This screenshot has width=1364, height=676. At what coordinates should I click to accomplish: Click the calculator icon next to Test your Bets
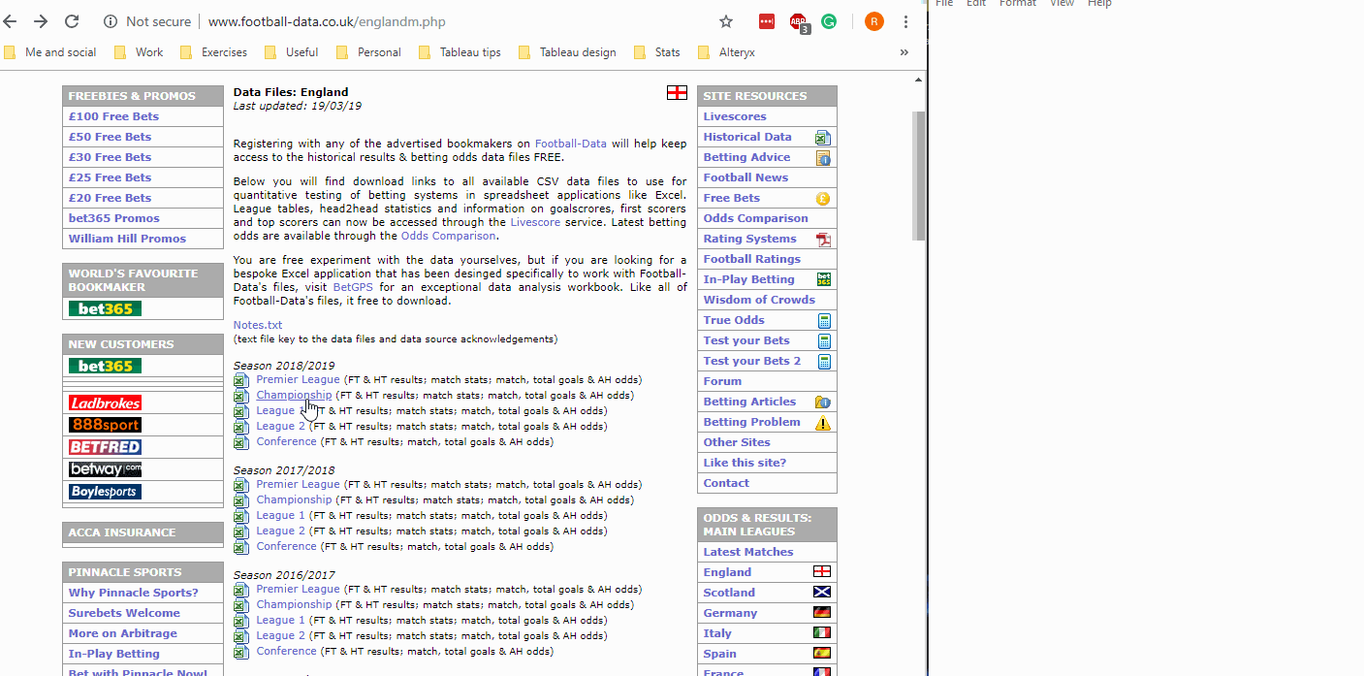click(824, 341)
